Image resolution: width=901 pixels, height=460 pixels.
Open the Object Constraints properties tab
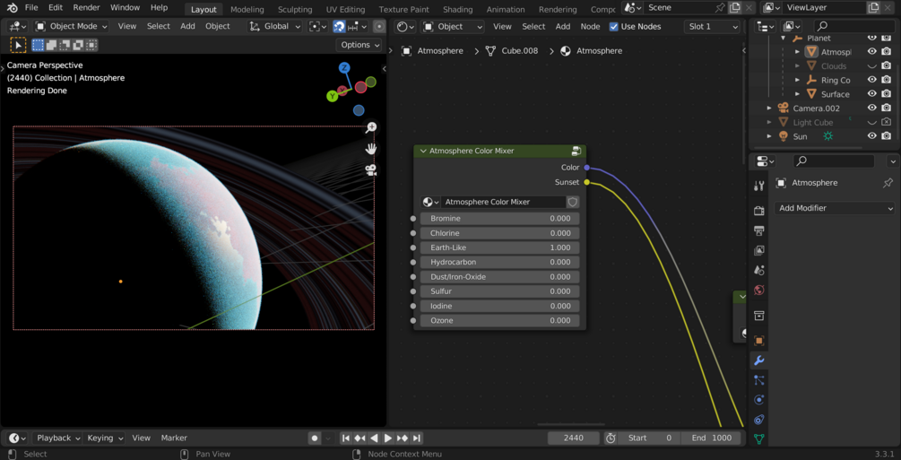(x=759, y=420)
